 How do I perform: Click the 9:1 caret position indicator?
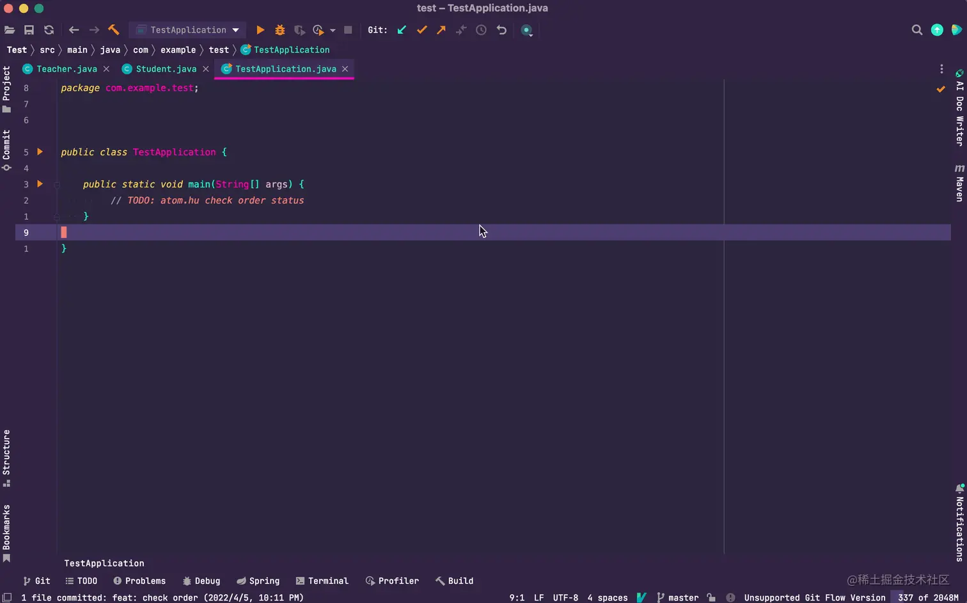(x=517, y=597)
